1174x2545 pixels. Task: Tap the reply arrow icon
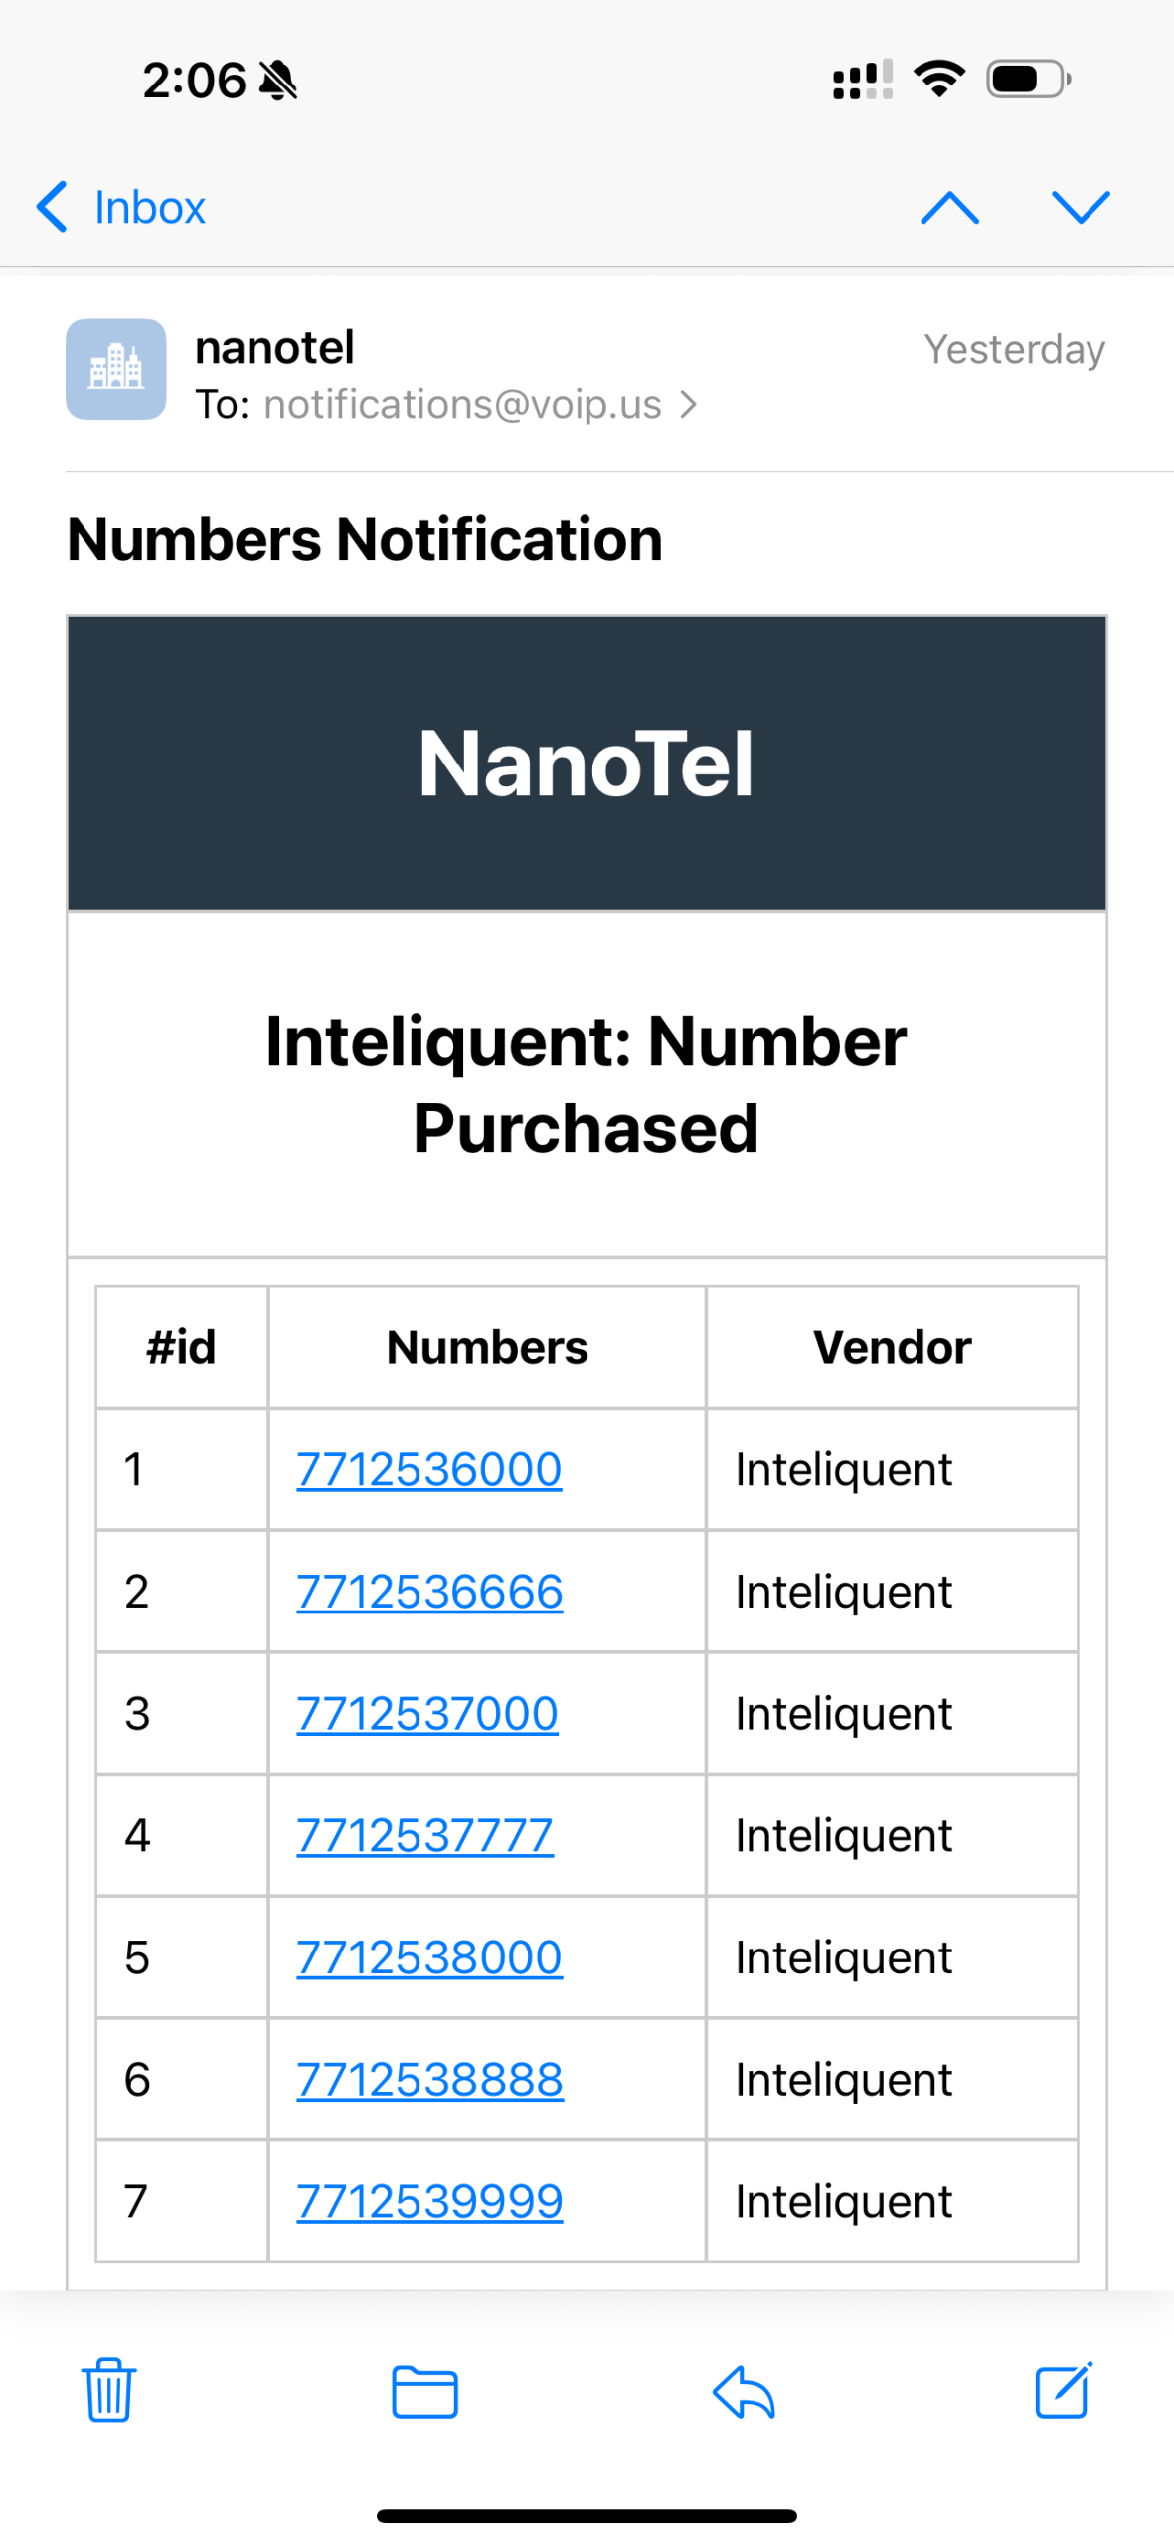pyautogui.click(x=744, y=2390)
